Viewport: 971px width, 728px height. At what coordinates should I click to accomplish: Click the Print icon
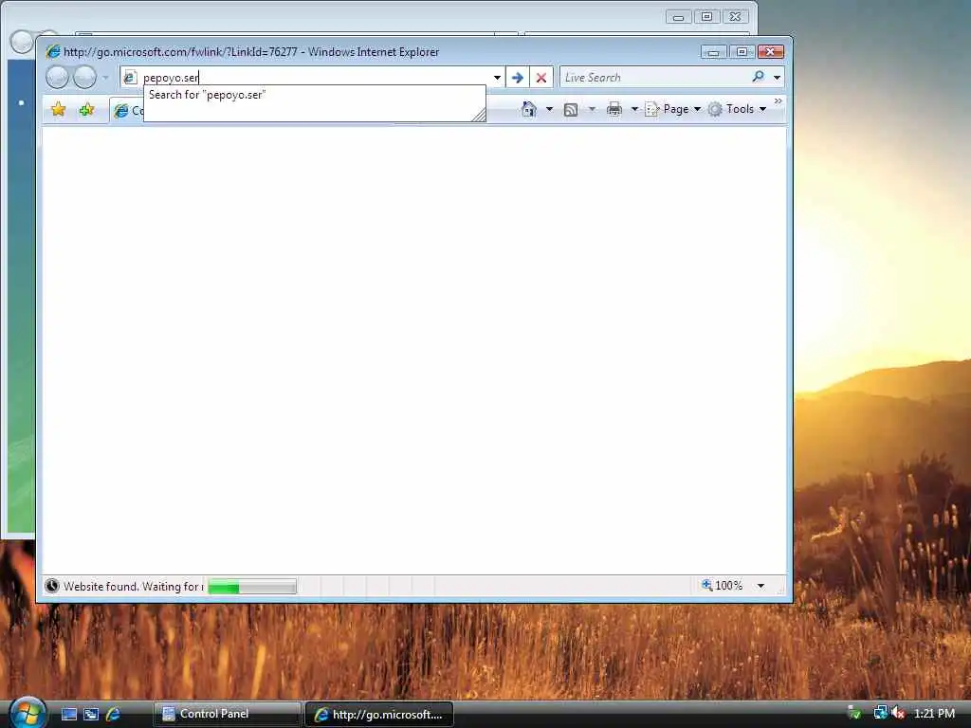(x=614, y=109)
